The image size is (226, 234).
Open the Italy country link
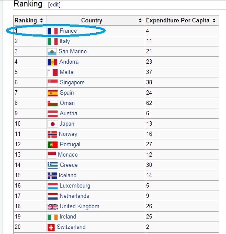point(65,41)
